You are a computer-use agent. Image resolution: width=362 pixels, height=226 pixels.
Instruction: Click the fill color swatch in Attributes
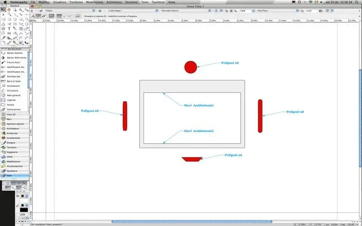pos(23,196)
